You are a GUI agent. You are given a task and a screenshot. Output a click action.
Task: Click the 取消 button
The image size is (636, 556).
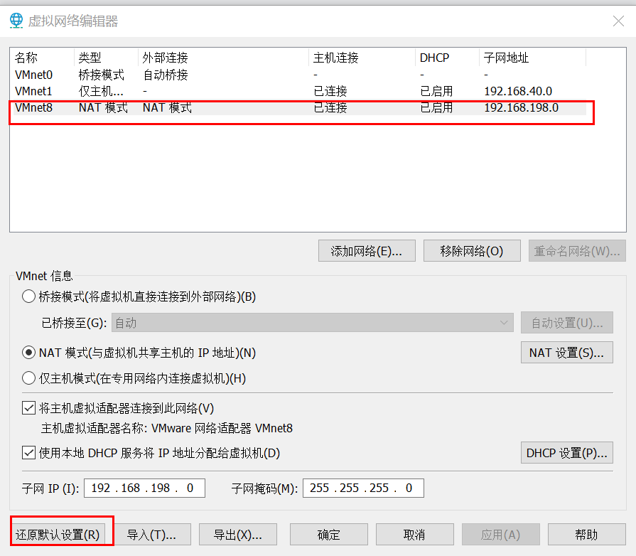(x=414, y=534)
